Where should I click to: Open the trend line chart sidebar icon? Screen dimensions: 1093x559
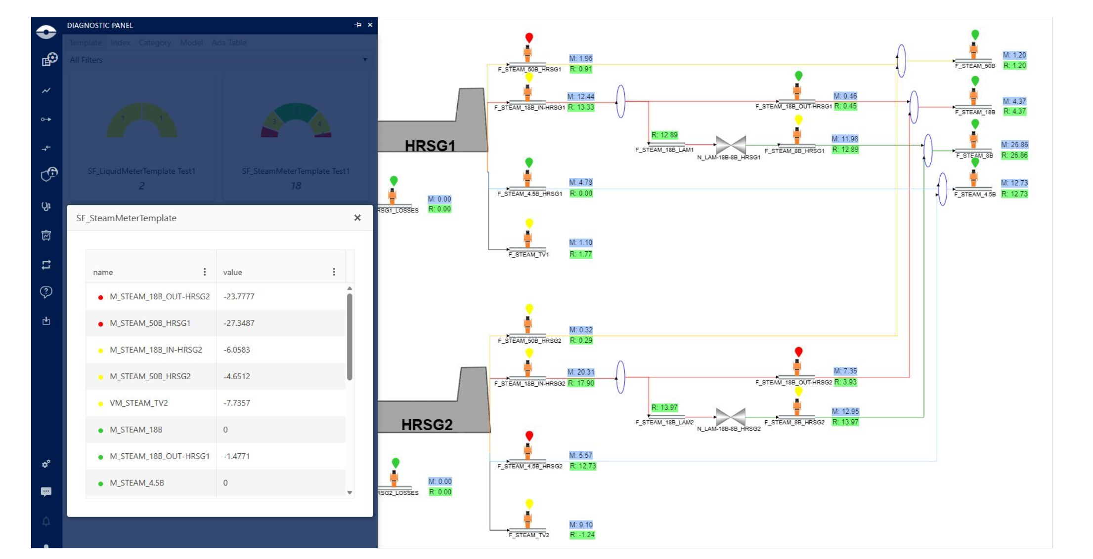click(46, 90)
